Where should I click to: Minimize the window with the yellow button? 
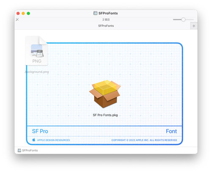click(x=23, y=14)
